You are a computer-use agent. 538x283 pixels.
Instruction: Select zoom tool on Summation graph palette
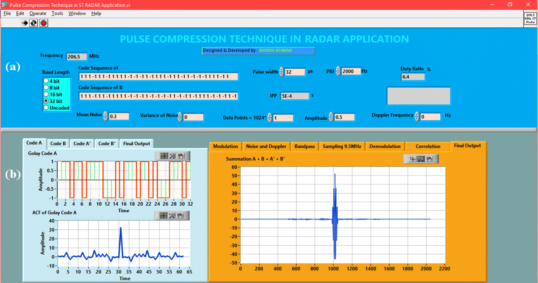tap(421, 159)
